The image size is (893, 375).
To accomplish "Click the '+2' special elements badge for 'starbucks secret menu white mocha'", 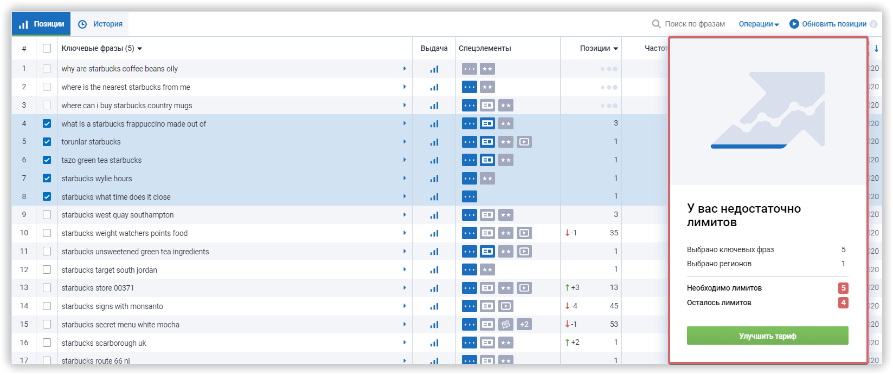I will click(524, 324).
